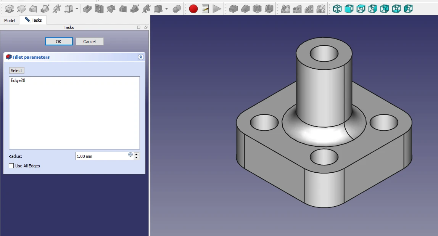
Task: Enable the Use All Edges checkbox
Action: pos(11,166)
